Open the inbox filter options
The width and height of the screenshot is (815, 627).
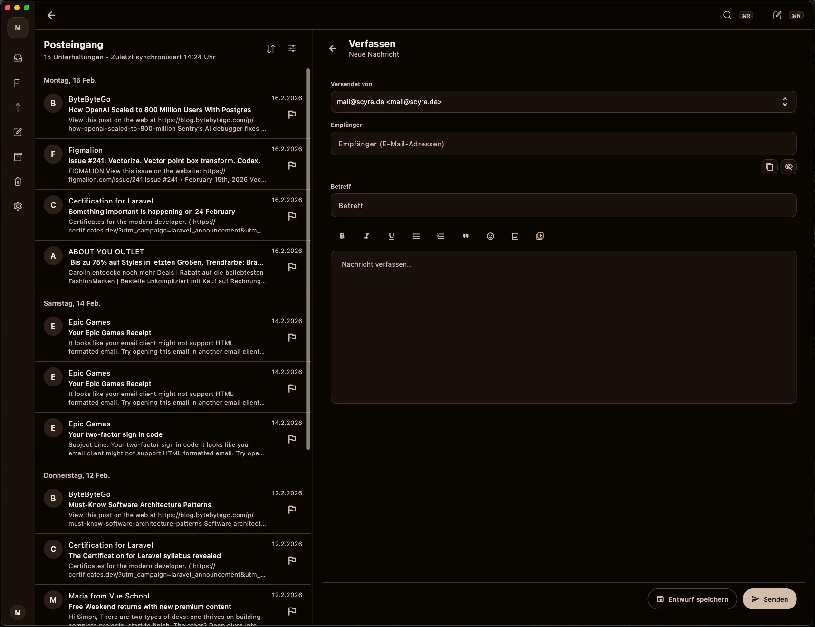click(292, 48)
